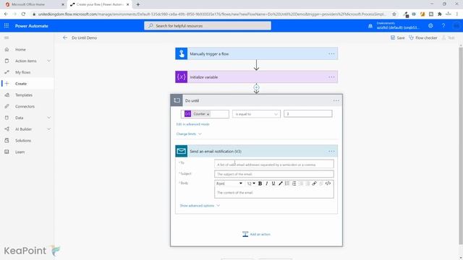Image resolution: width=463 pixels, height=260 pixels.
Task: Open the notifications bell icon
Action: 370,26
